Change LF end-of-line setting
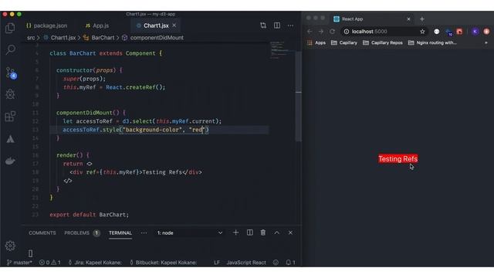 pos(217,263)
